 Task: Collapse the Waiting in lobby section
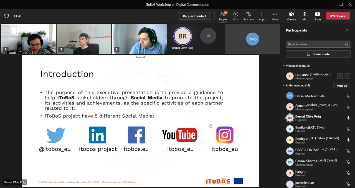[x=284, y=66]
